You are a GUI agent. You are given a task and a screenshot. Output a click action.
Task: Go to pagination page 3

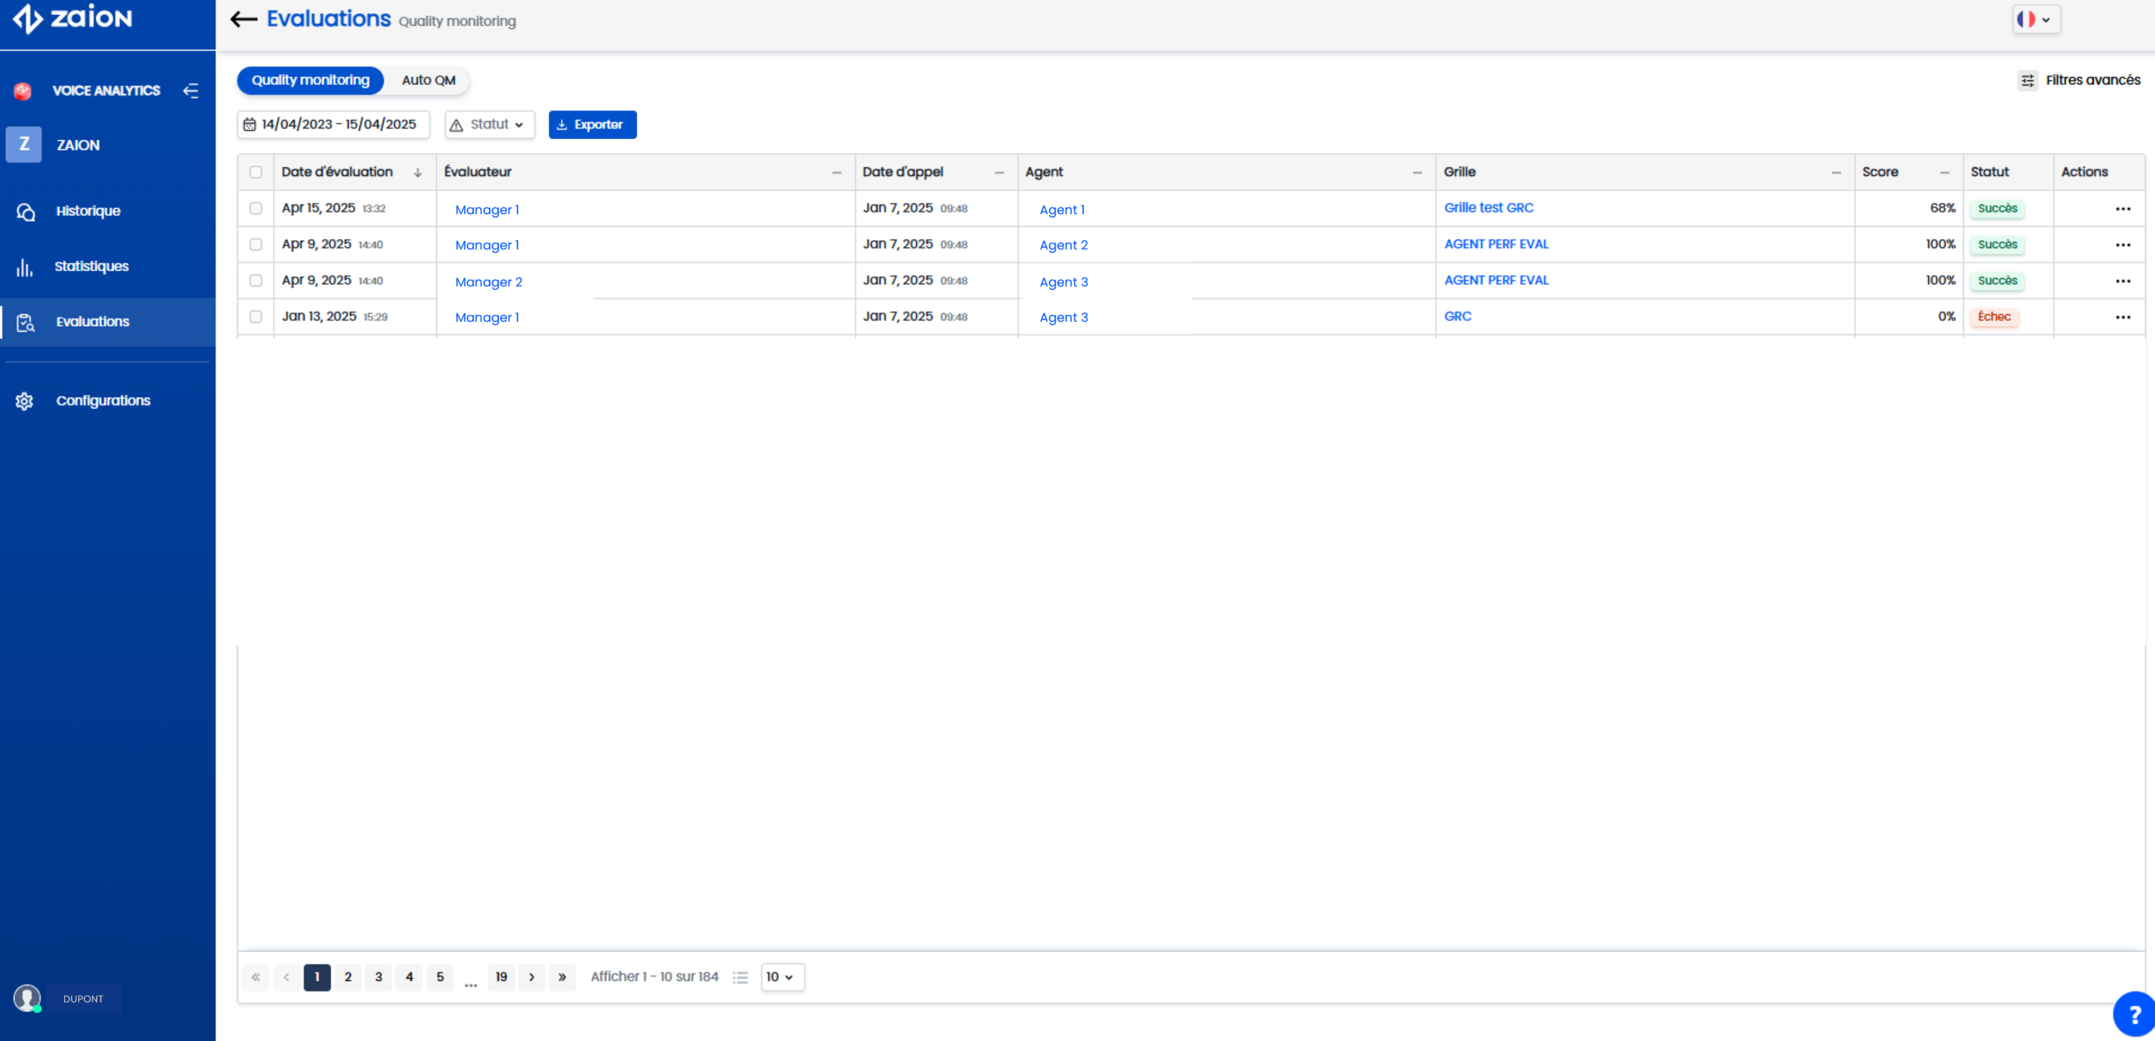(378, 977)
